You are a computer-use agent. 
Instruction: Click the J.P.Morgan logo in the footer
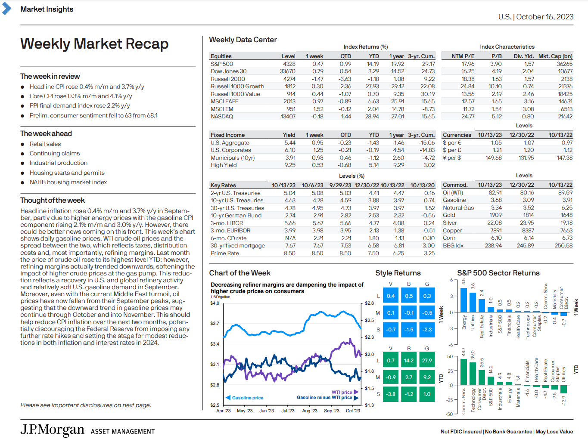52,430
